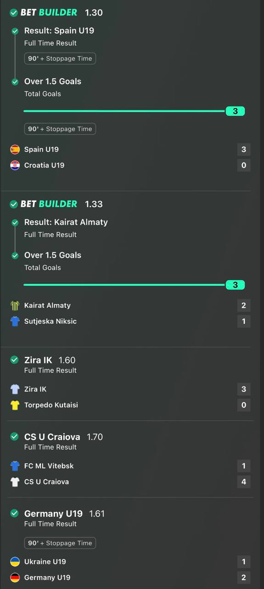Click green check beside first Bet Builder 1.30
264x589 pixels.
(x=14, y=13)
